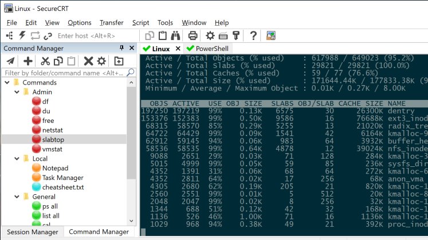This screenshot has width=428, height=240.
Task: Click command tree scrollbar down arrow
Action: click(x=131, y=221)
